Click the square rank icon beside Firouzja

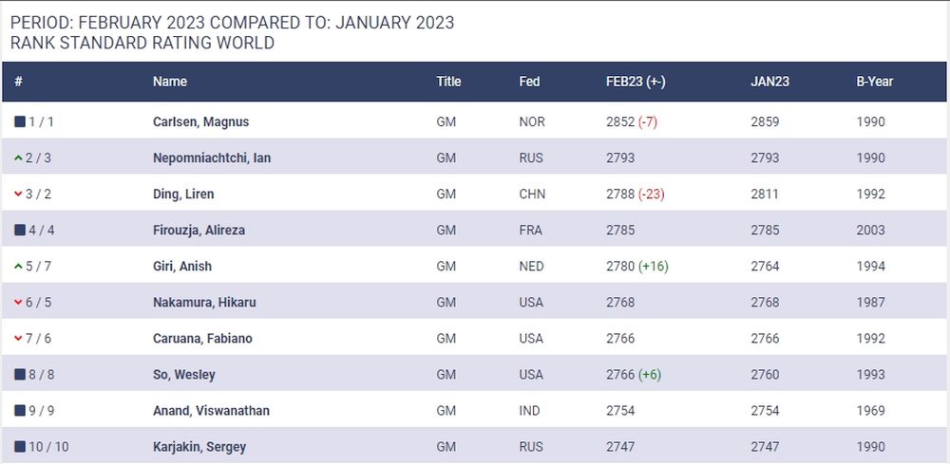[x=20, y=231]
